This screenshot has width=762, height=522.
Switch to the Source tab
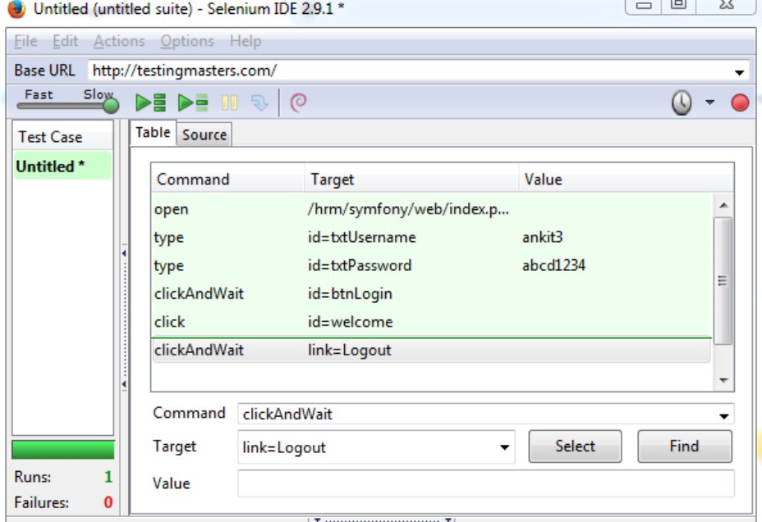(x=204, y=135)
